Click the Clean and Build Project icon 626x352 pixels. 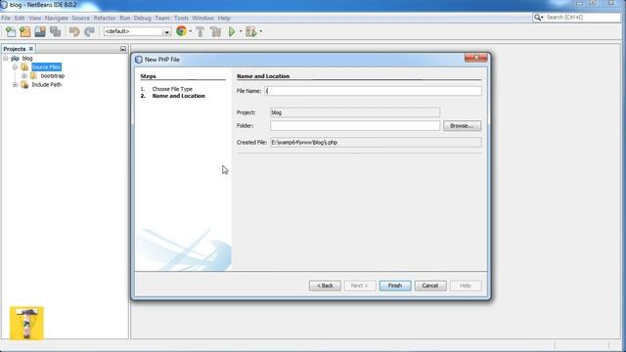pyautogui.click(x=215, y=31)
